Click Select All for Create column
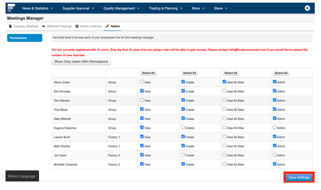321x190 pixels. [190, 73]
